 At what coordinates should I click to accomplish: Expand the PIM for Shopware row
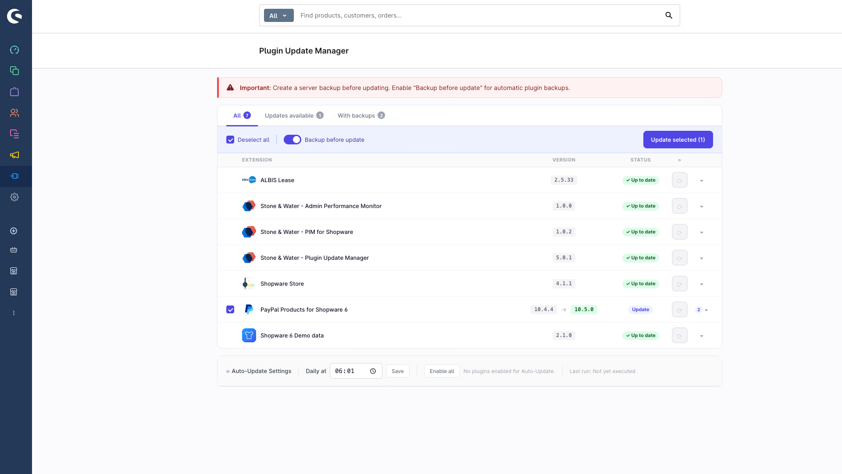tap(702, 233)
